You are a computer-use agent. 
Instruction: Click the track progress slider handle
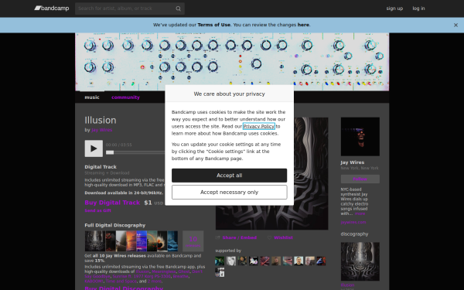click(110, 152)
